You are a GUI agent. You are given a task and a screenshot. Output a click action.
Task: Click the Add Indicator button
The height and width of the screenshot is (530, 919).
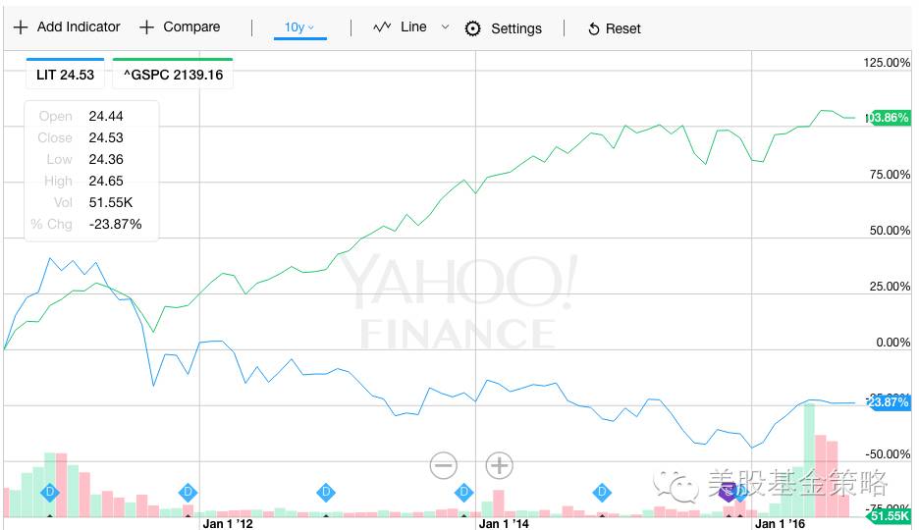(x=67, y=27)
